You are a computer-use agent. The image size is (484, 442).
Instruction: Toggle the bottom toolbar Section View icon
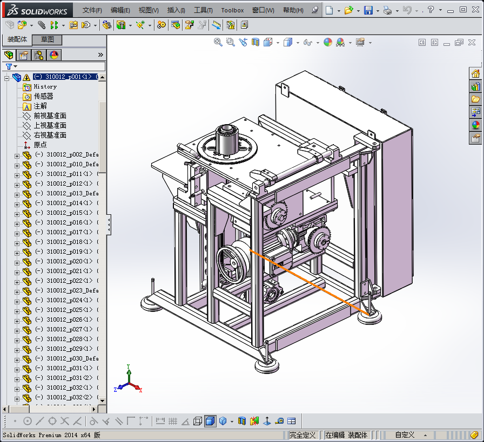(242, 421)
